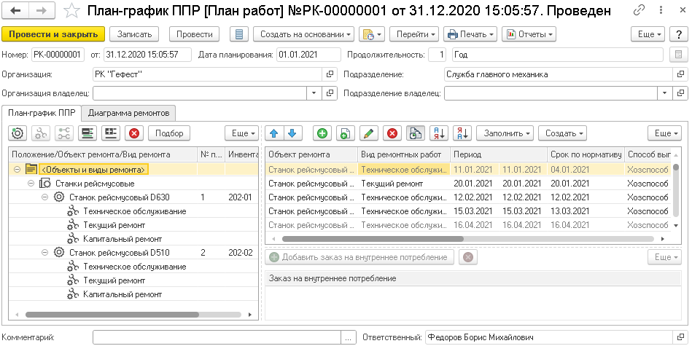Open the Создать dropdown in schedule toolbar
The height and width of the screenshot is (346, 692).
(562, 133)
